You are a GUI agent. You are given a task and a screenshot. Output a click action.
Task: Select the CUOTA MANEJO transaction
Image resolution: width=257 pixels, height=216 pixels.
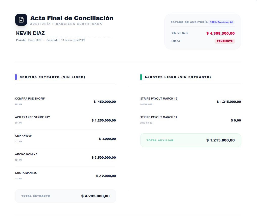65,176
